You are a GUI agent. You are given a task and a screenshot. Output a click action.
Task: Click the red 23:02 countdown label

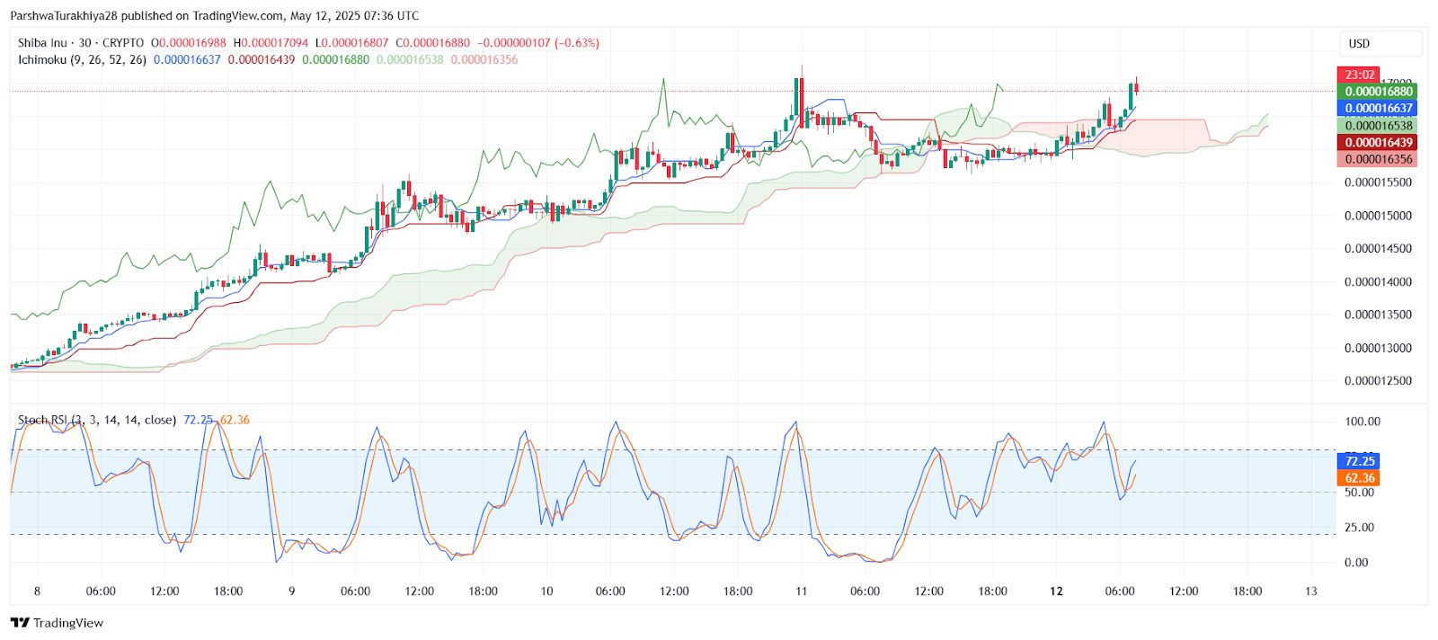(x=1360, y=75)
